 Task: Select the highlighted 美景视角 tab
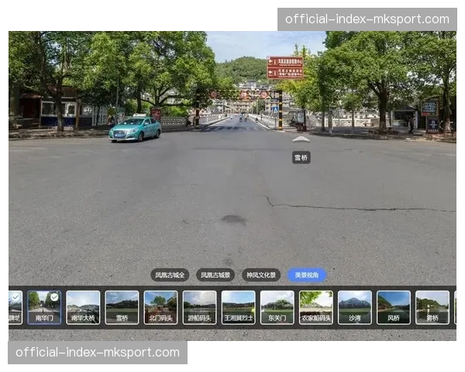(x=307, y=275)
